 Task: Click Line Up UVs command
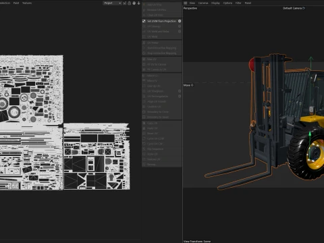click(162, 86)
